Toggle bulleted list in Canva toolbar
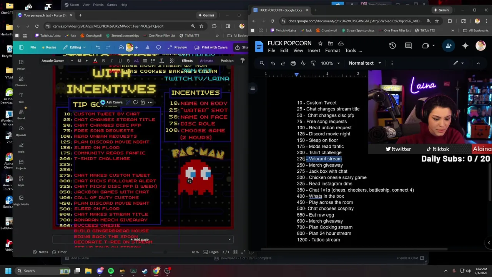 click(x=153, y=61)
